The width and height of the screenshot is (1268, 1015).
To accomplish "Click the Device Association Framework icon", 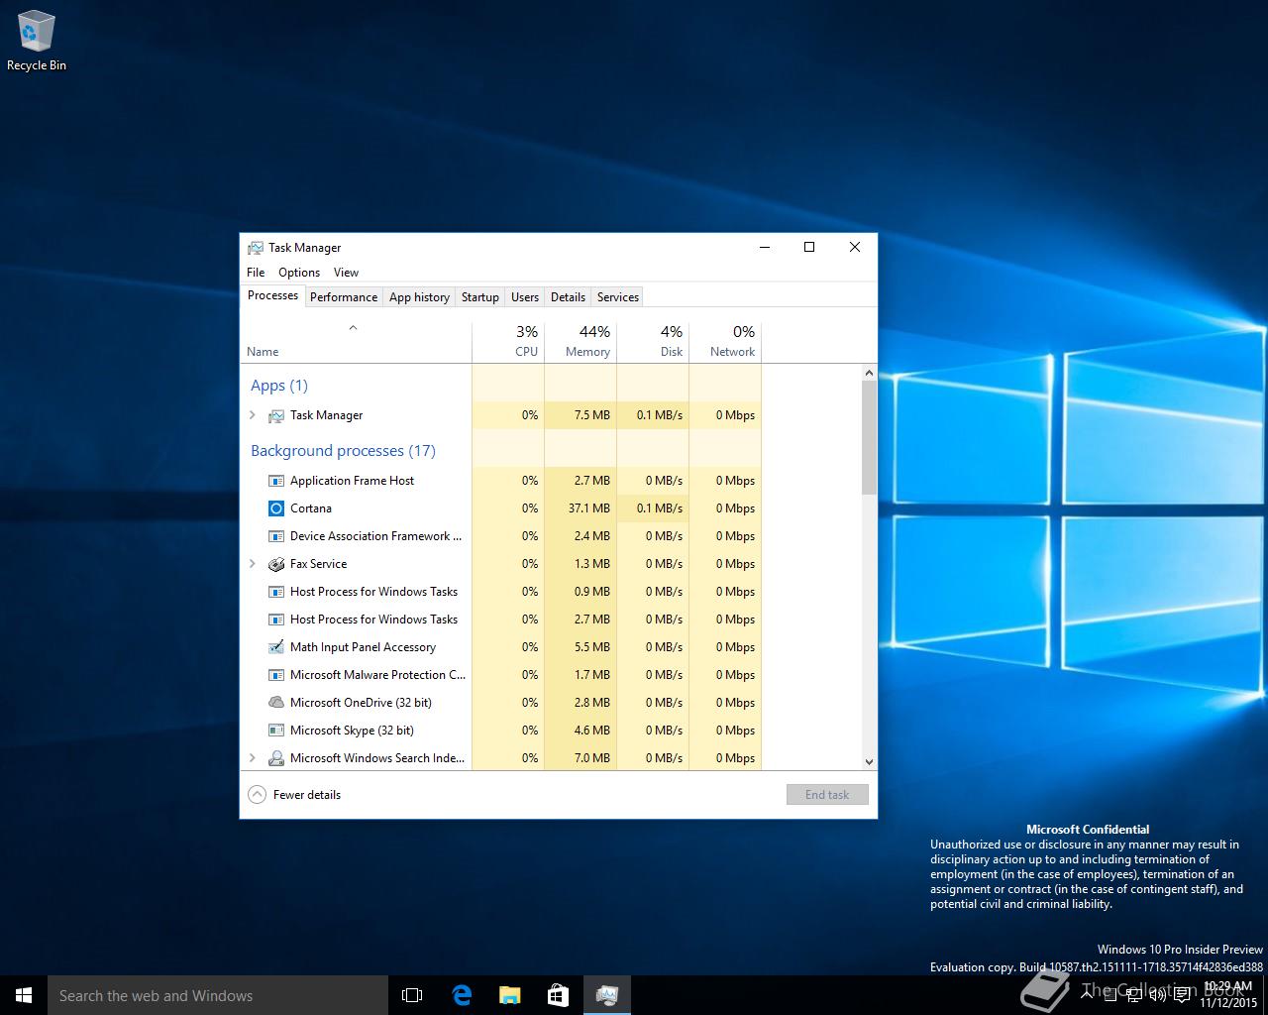I will point(276,536).
